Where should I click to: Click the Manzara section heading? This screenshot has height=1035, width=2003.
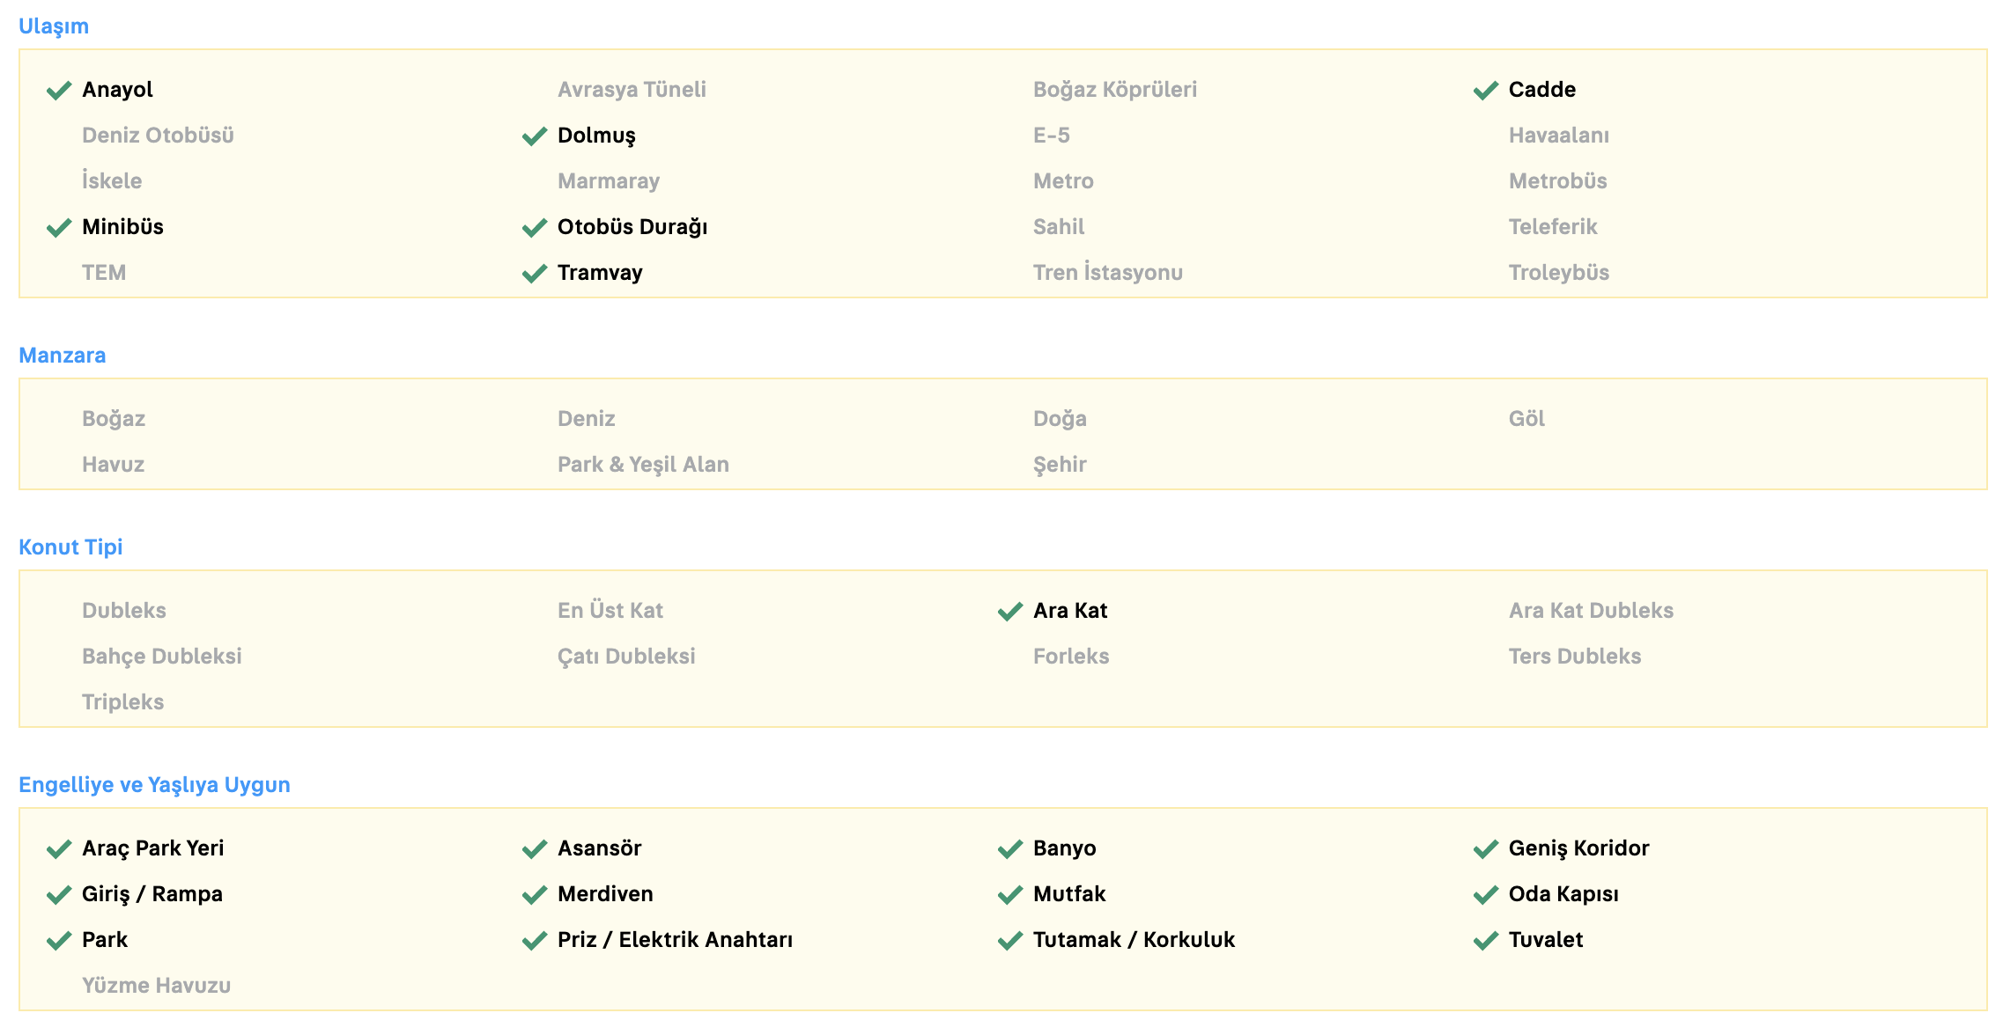coord(63,356)
